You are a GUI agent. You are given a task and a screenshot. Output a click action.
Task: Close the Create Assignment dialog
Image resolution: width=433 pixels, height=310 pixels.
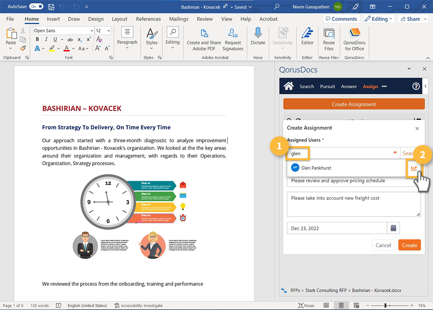click(417, 128)
